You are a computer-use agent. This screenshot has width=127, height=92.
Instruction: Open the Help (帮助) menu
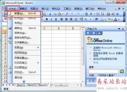102,9
